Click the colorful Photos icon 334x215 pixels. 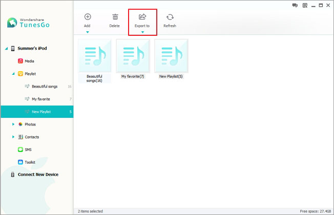click(20, 124)
